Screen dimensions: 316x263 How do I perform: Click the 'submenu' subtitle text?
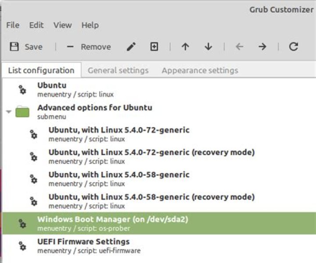click(x=52, y=117)
